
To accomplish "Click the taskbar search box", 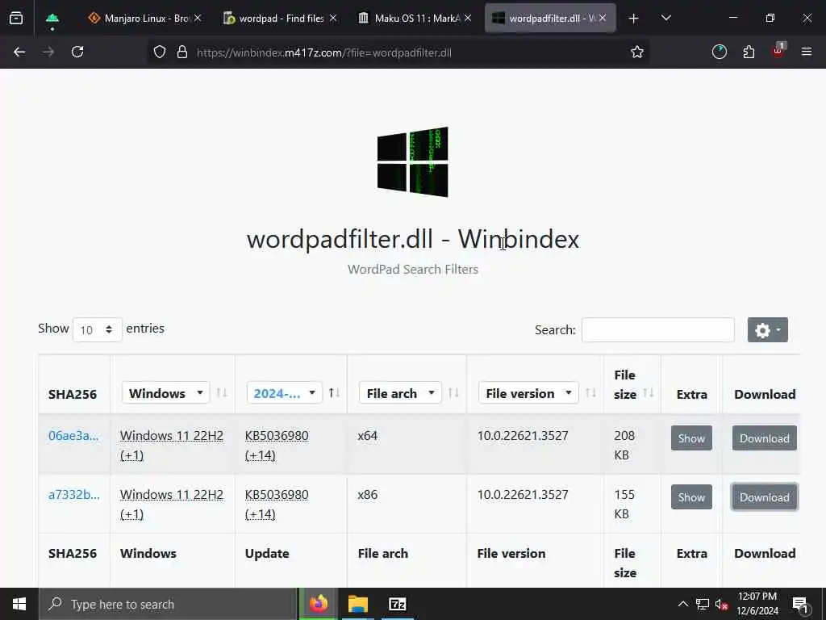I will pos(168,604).
